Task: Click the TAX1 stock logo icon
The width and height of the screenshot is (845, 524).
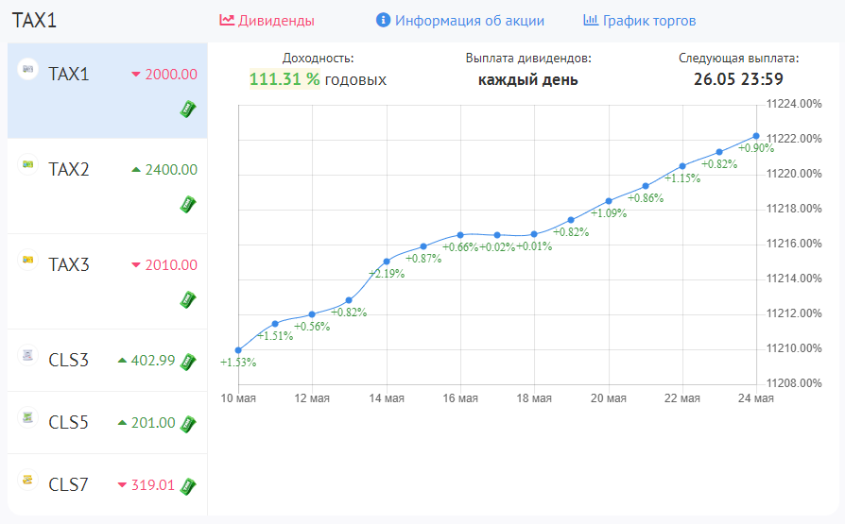Action: coord(28,69)
